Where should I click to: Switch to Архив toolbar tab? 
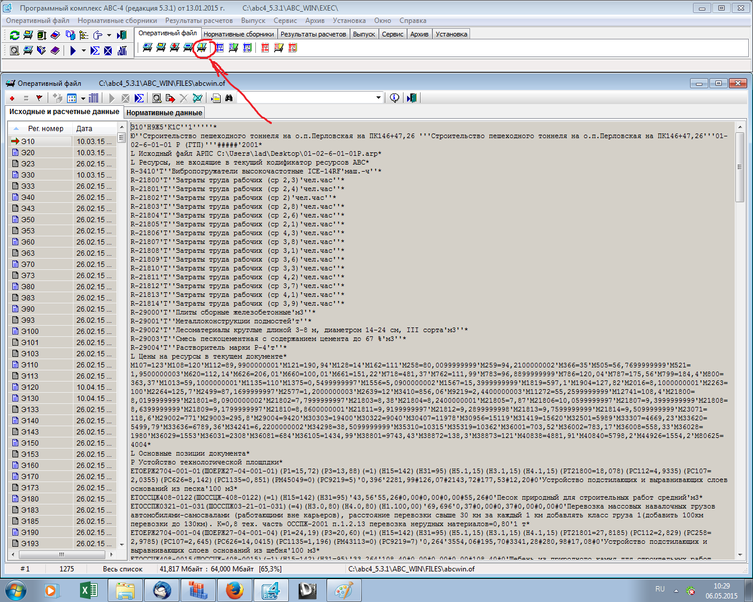point(419,34)
